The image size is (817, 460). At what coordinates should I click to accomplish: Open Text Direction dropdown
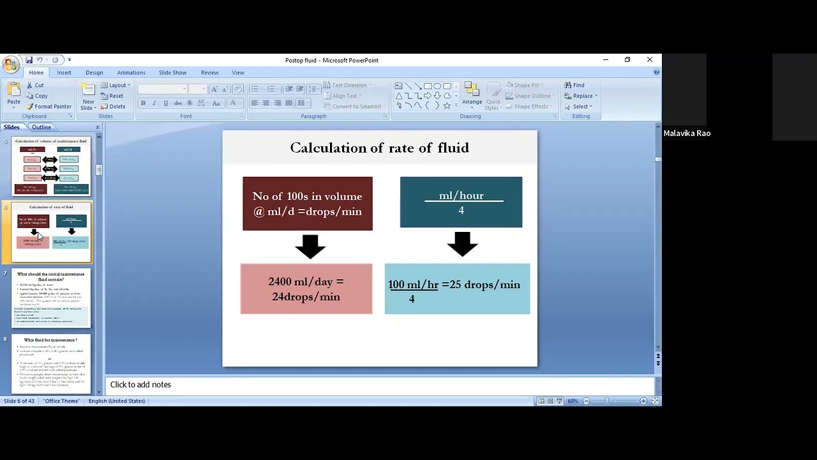coord(347,85)
